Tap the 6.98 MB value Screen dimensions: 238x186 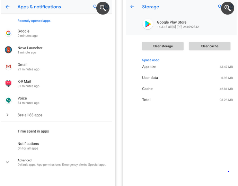pyautogui.click(x=227, y=78)
